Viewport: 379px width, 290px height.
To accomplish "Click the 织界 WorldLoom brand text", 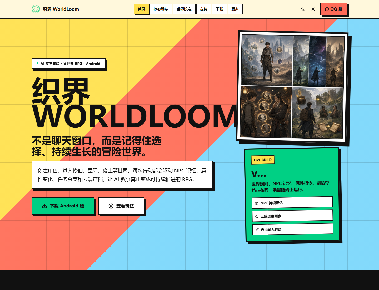I will tap(61, 9).
